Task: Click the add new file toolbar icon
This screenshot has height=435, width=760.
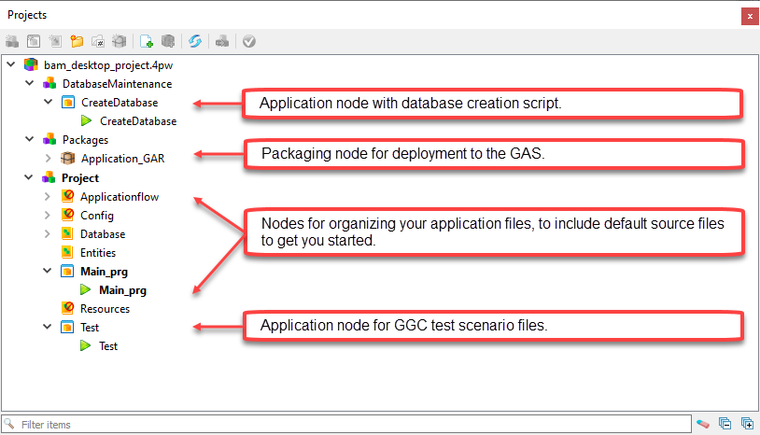Action: pyautogui.click(x=146, y=41)
